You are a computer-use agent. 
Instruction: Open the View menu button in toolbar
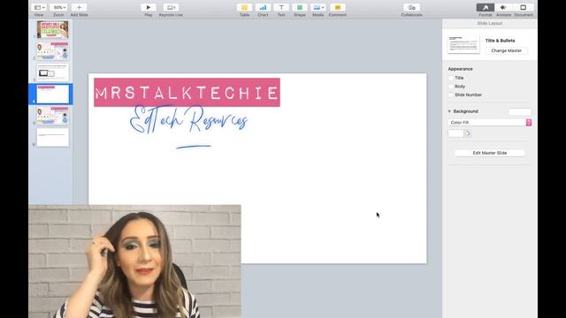click(39, 8)
